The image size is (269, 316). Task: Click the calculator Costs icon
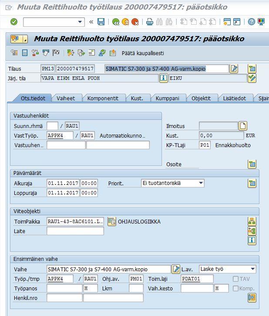(25, 53)
